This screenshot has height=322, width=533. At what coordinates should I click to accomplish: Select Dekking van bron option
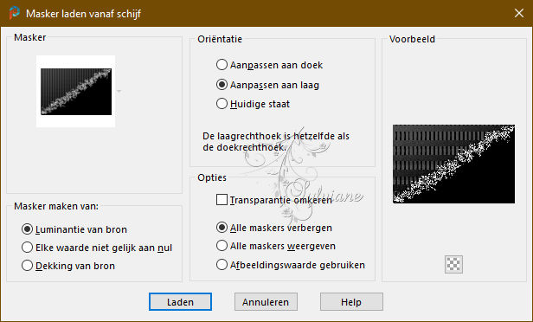[68, 266]
